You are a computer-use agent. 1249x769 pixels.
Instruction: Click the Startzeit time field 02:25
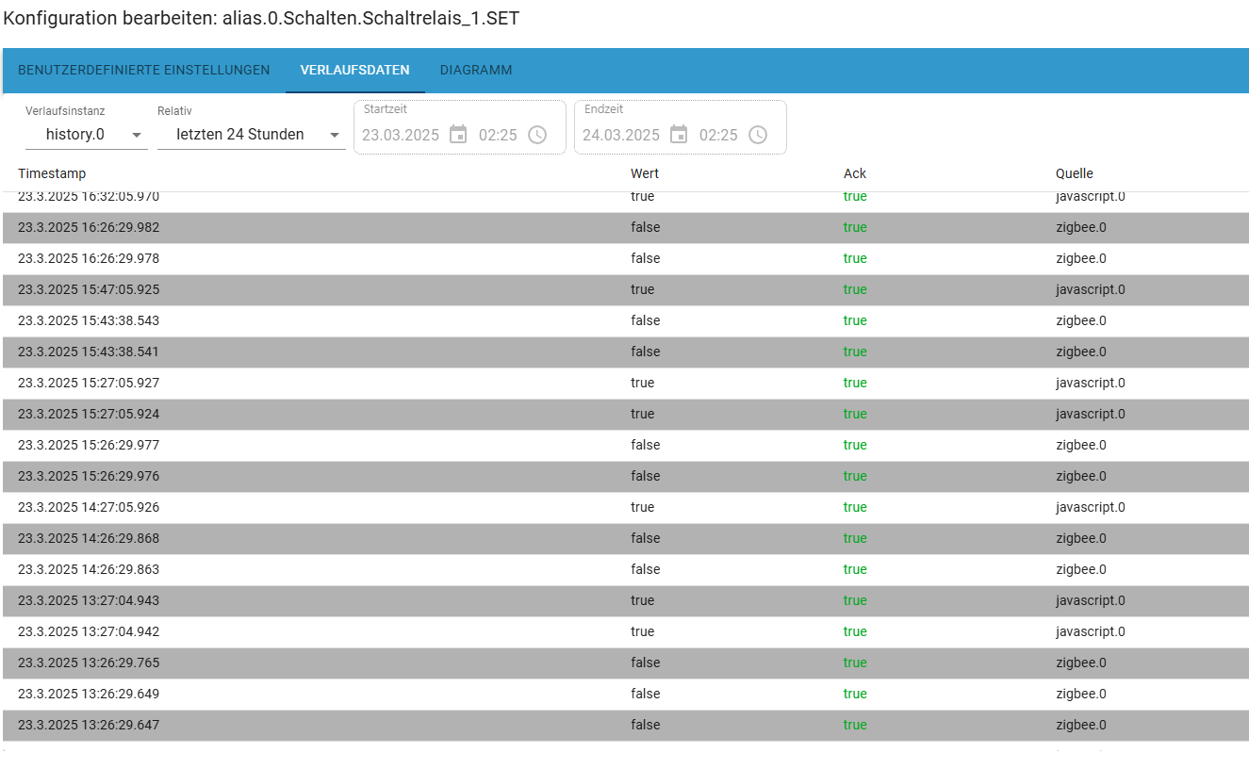click(x=498, y=135)
